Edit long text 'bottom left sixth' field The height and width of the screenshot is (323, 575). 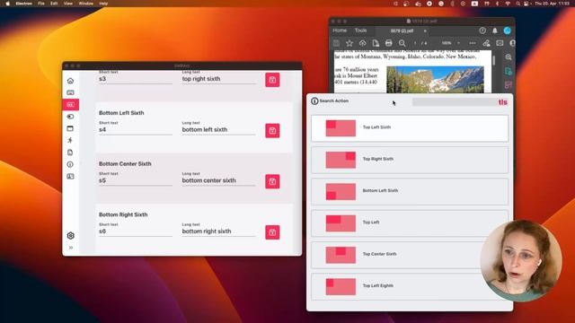click(218, 130)
